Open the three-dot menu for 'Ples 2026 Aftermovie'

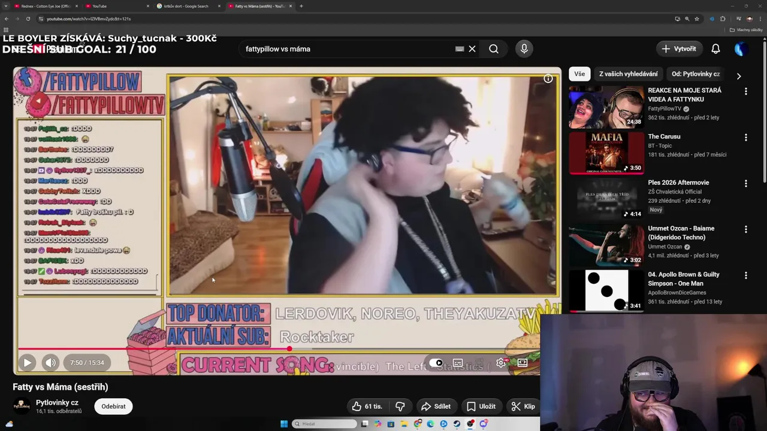tap(746, 184)
